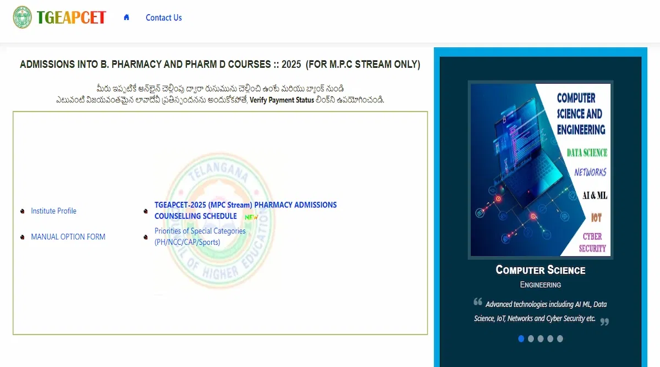Open the MANUAL OPTION FORM link
The height and width of the screenshot is (367, 660).
click(x=68, y=237)
